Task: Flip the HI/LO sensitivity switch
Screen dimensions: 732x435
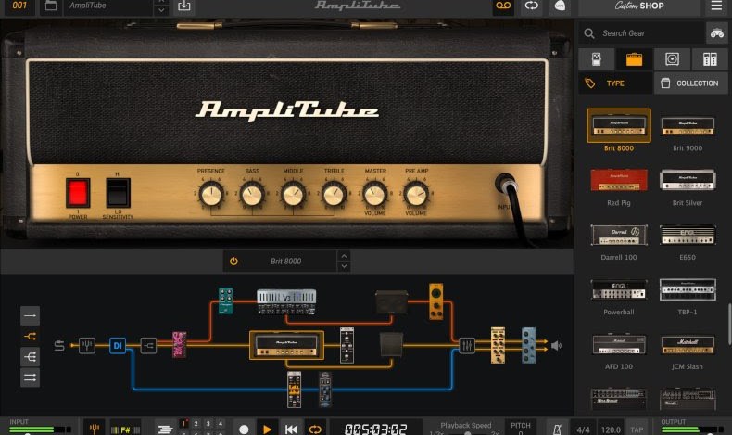Action: [118, 193]
